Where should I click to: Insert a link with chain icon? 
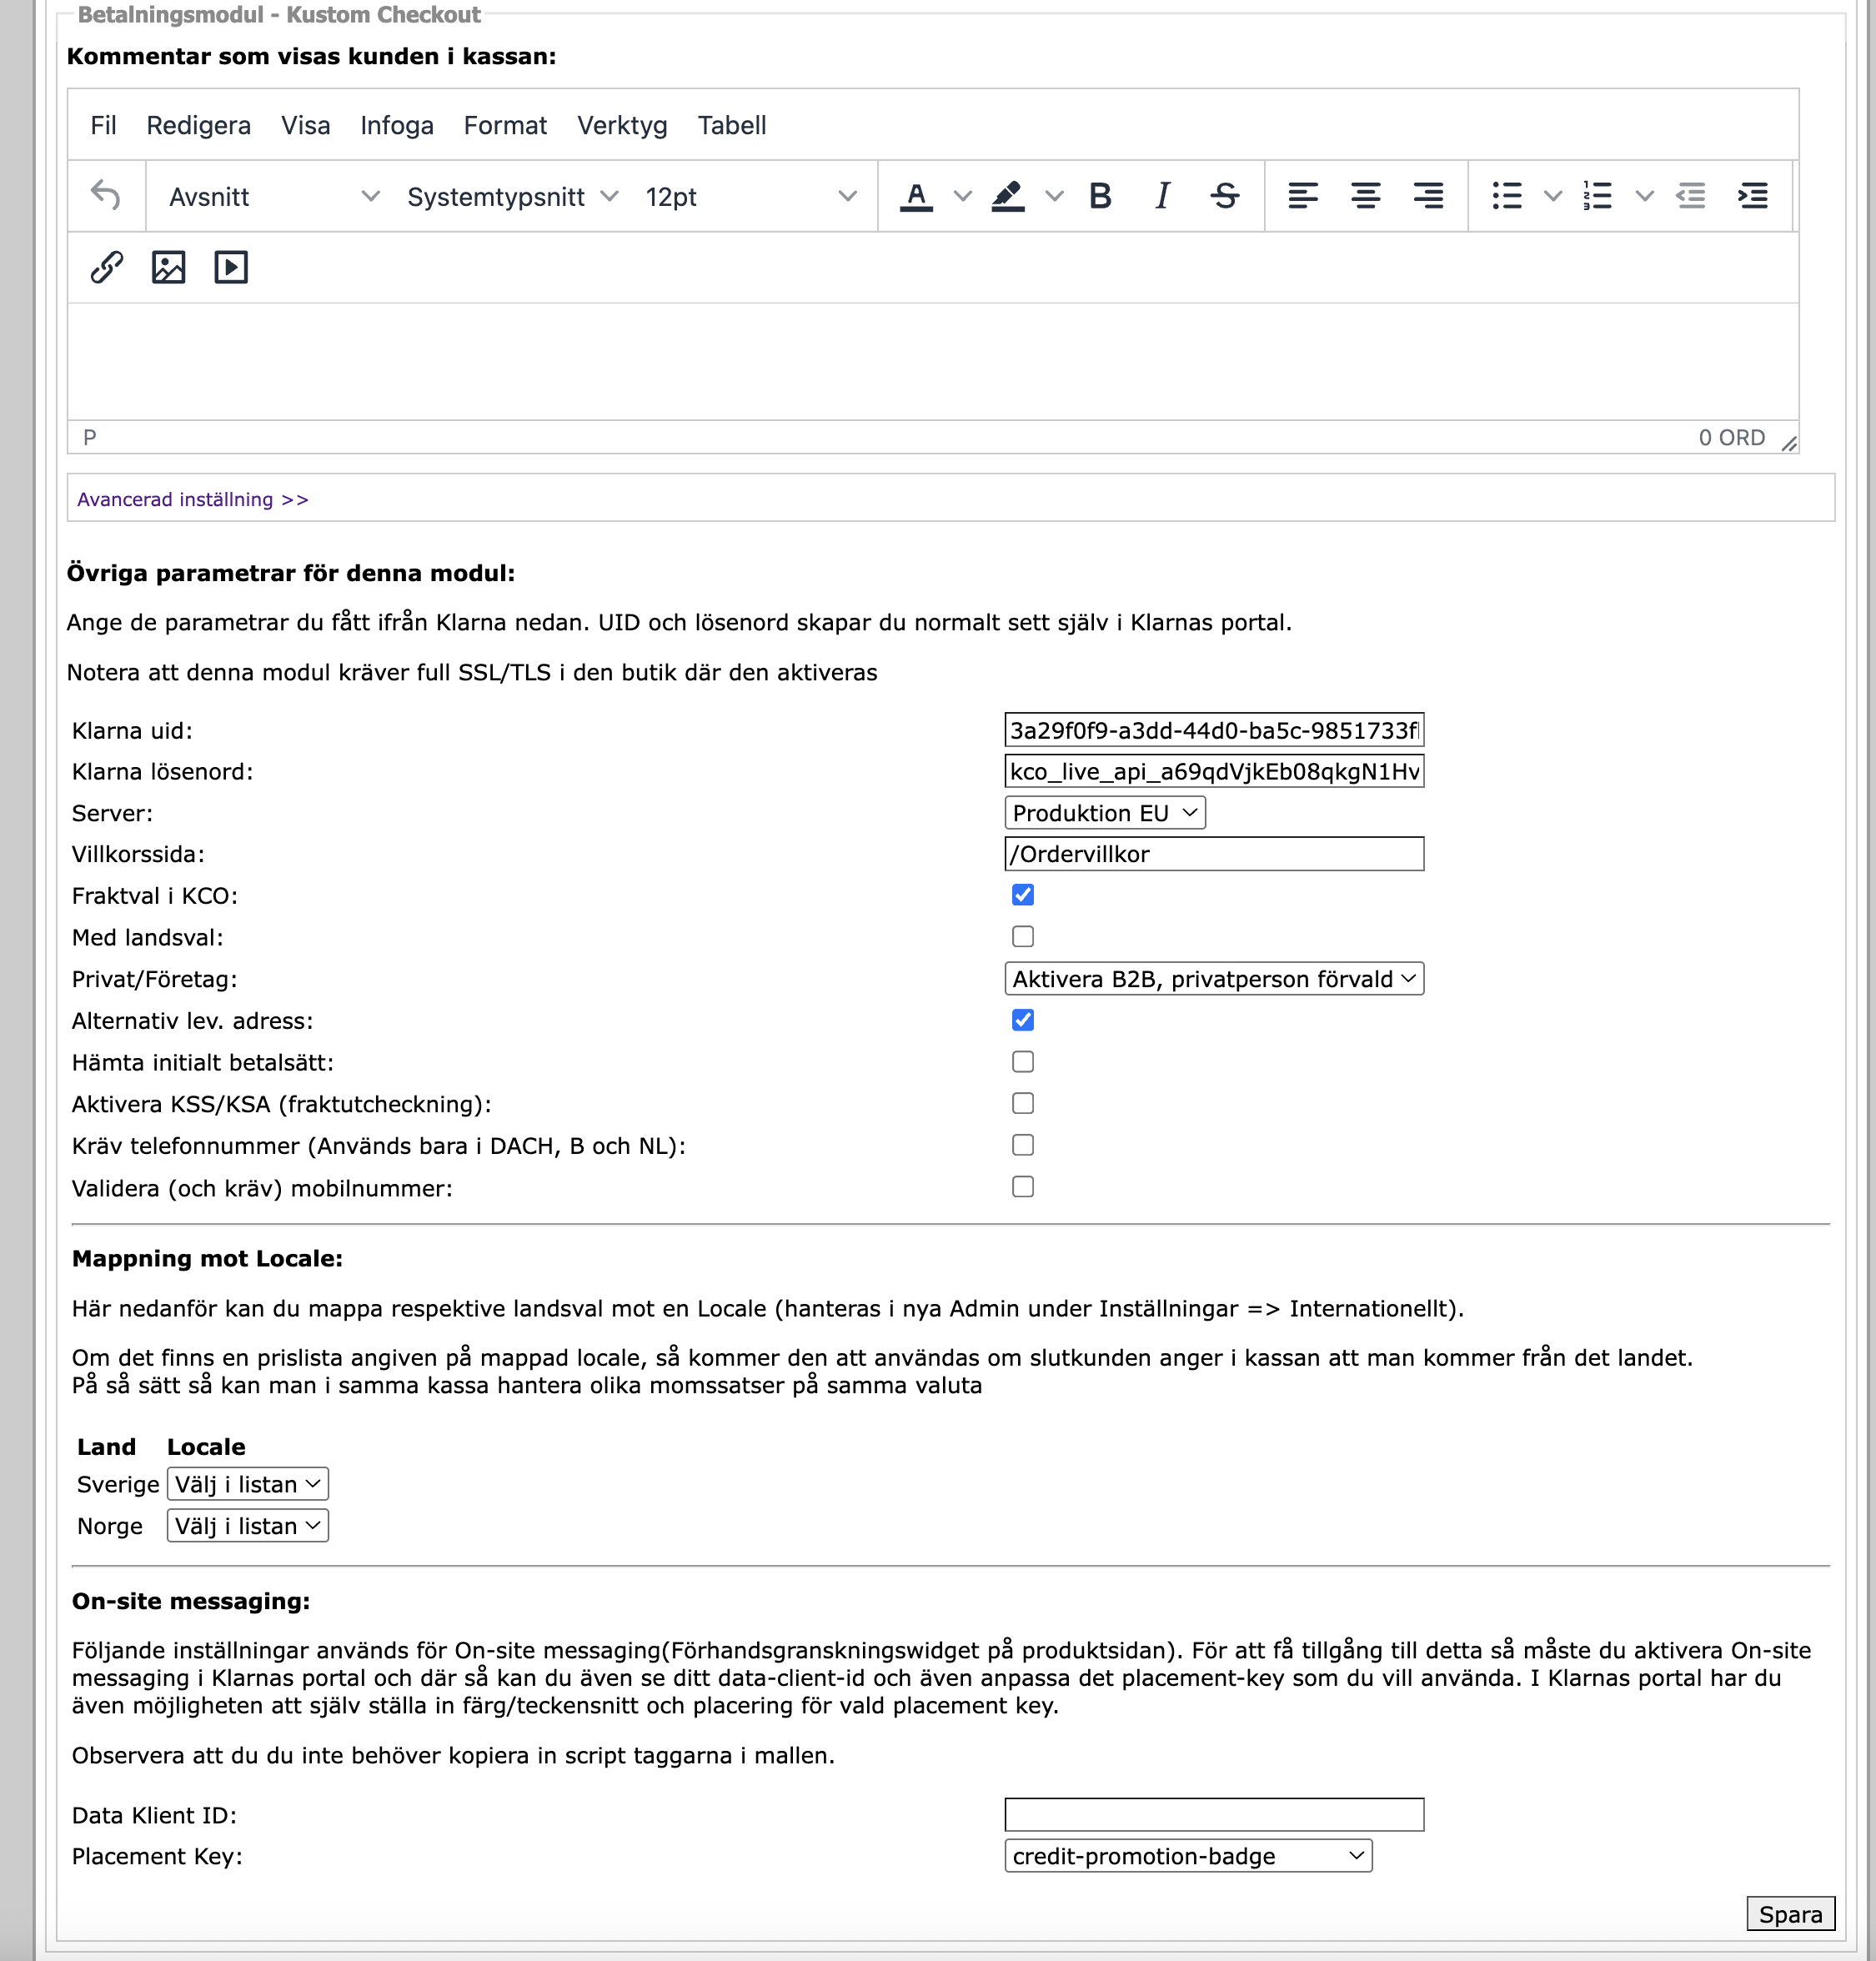click(107, 268)
